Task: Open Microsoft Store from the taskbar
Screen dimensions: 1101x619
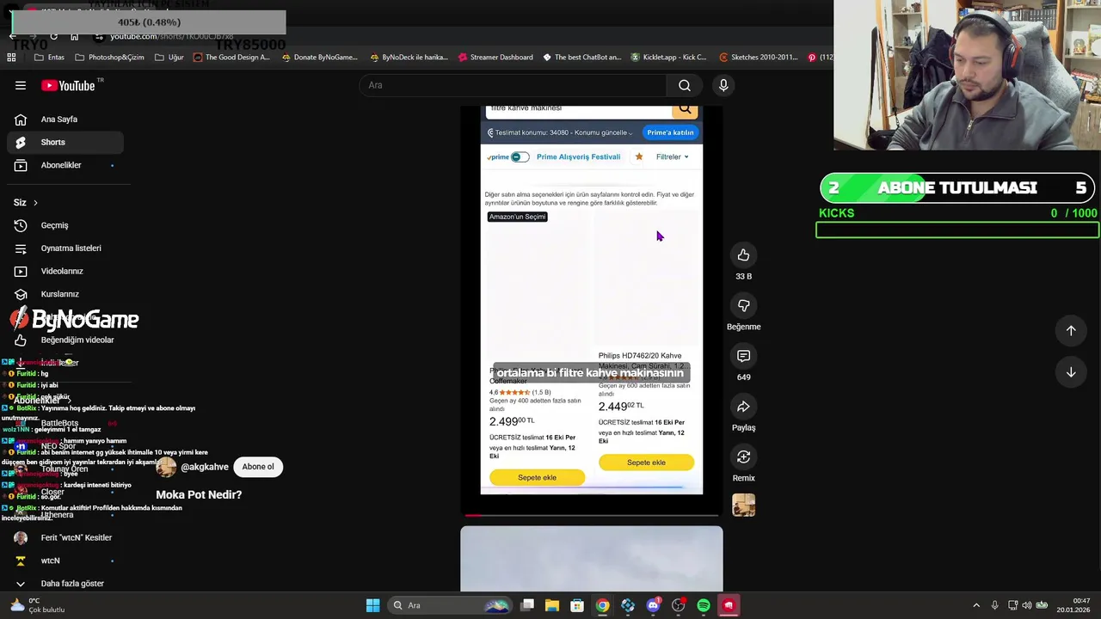Action: pos(577,605)
